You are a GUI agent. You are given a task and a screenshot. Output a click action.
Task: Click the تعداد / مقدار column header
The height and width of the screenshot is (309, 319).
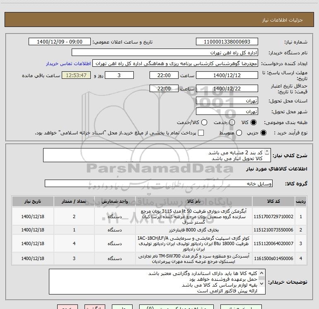(x=74, y=201)
